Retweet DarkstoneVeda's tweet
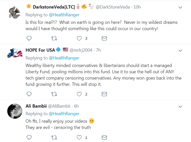Viewport: 191px width, 142px height. (x=54, y=38)
